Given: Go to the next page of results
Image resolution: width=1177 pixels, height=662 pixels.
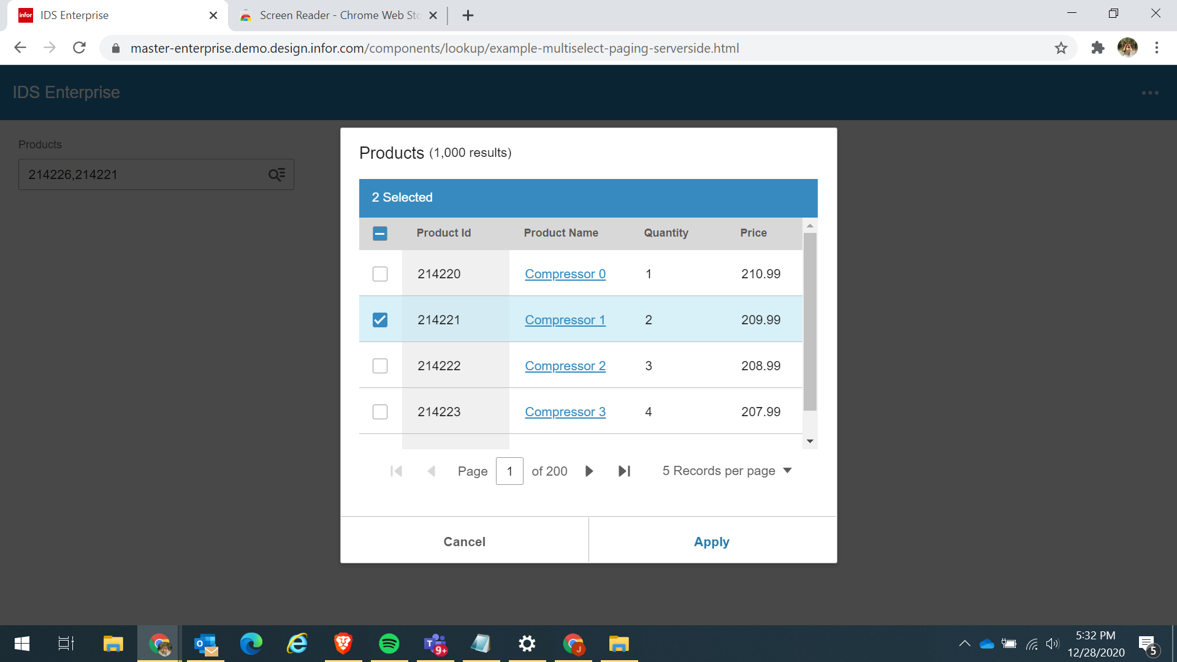Looking at the screenshot, I should 589,471.
